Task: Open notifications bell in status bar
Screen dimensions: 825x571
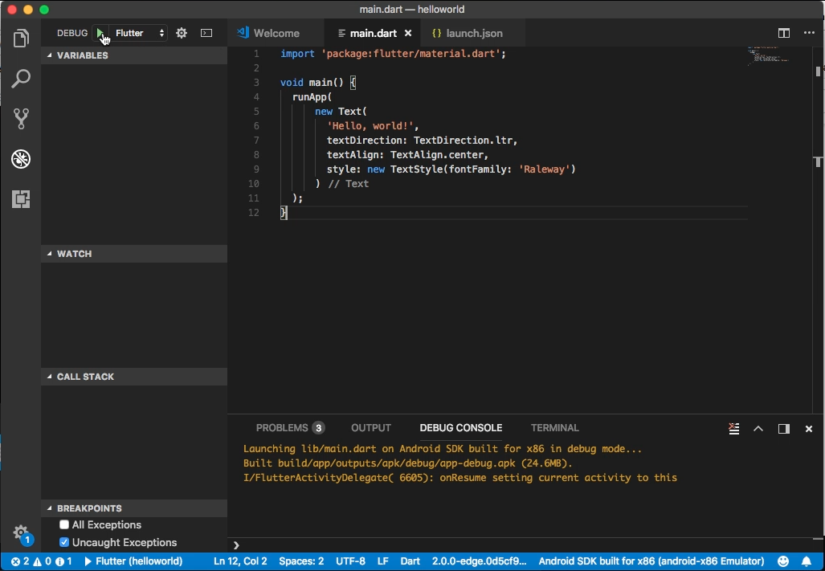Action: pyautogui.click(x=806, y=561)
